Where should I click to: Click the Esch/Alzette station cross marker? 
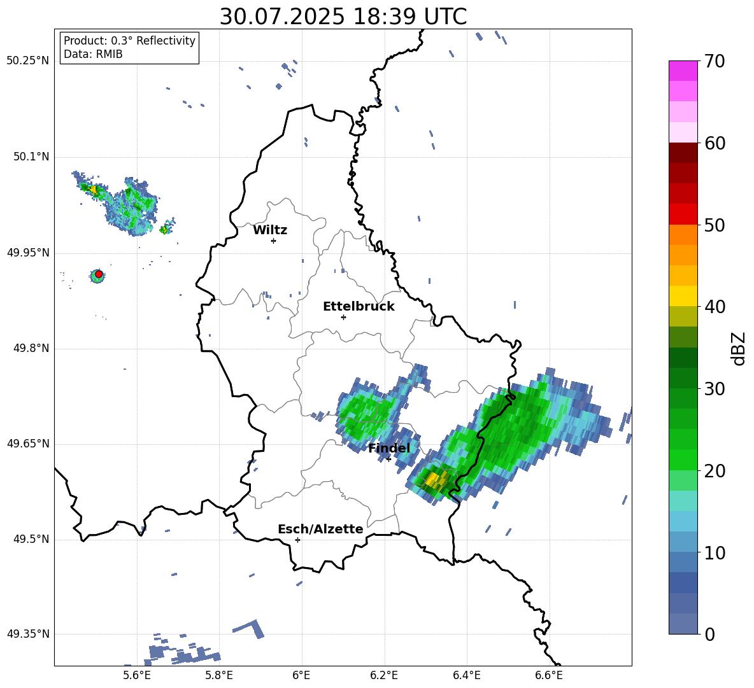coord(297,540)
